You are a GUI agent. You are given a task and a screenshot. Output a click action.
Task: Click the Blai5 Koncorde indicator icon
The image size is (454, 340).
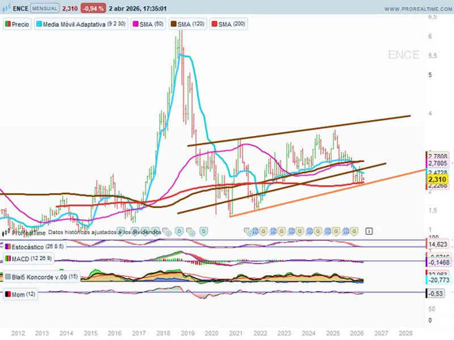pyautogui.click(x=8, y=277)
